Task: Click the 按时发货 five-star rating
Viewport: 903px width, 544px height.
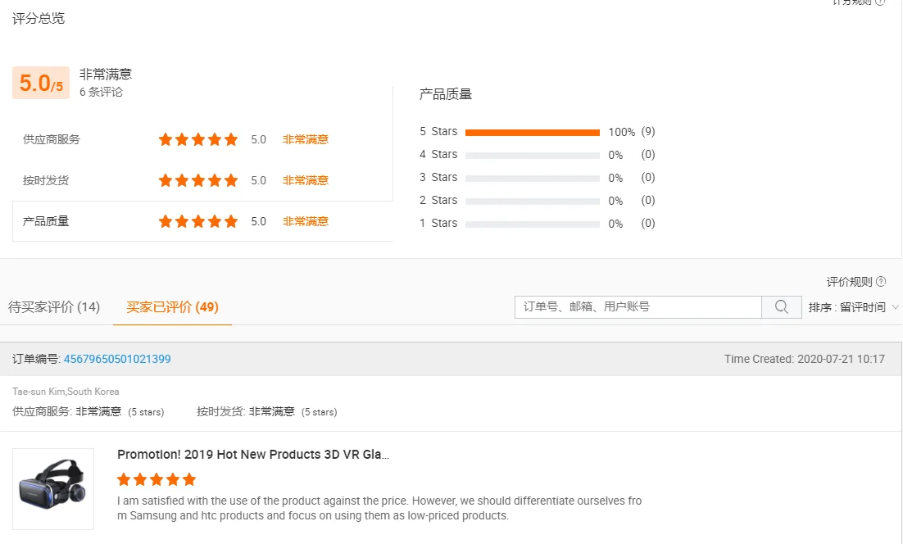Action: [198, 180]
